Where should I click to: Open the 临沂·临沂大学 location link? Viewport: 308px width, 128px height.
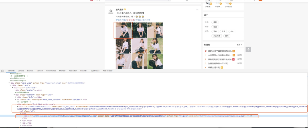point(143,20)
